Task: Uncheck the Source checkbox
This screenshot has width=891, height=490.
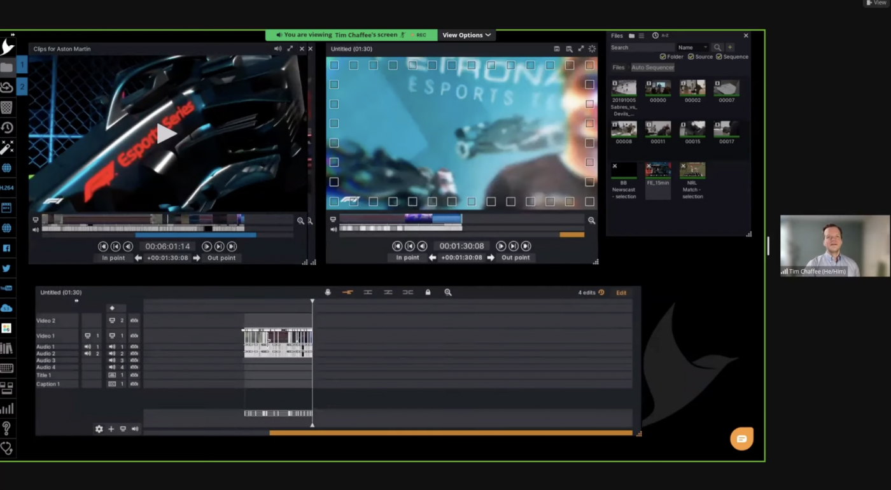Action: point(691,57)
